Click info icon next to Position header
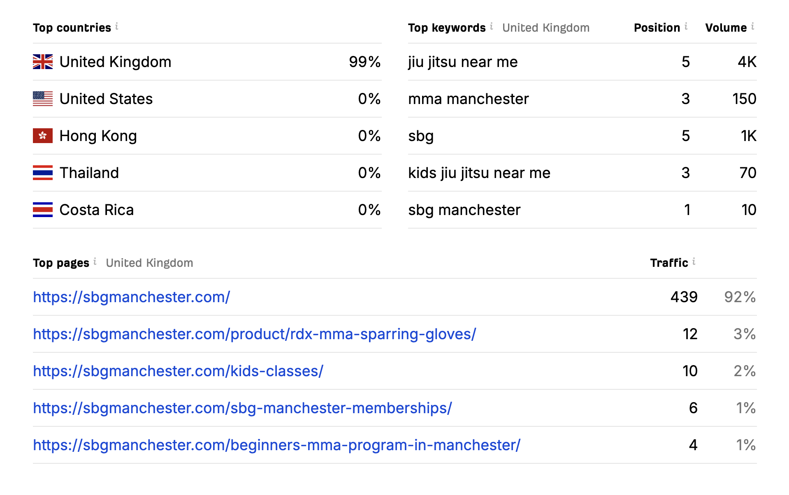789x495 pixels. (686, 27)
